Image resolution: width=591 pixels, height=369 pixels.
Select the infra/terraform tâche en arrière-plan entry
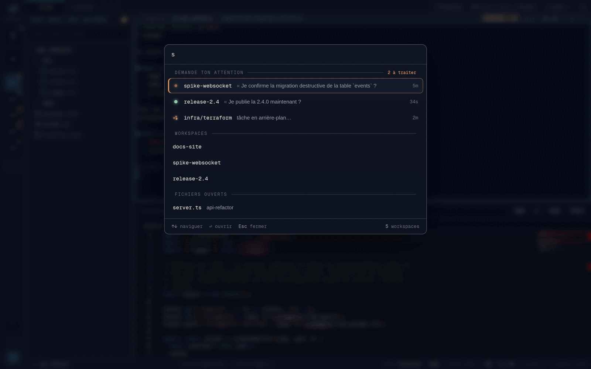(x=295, y=118)
